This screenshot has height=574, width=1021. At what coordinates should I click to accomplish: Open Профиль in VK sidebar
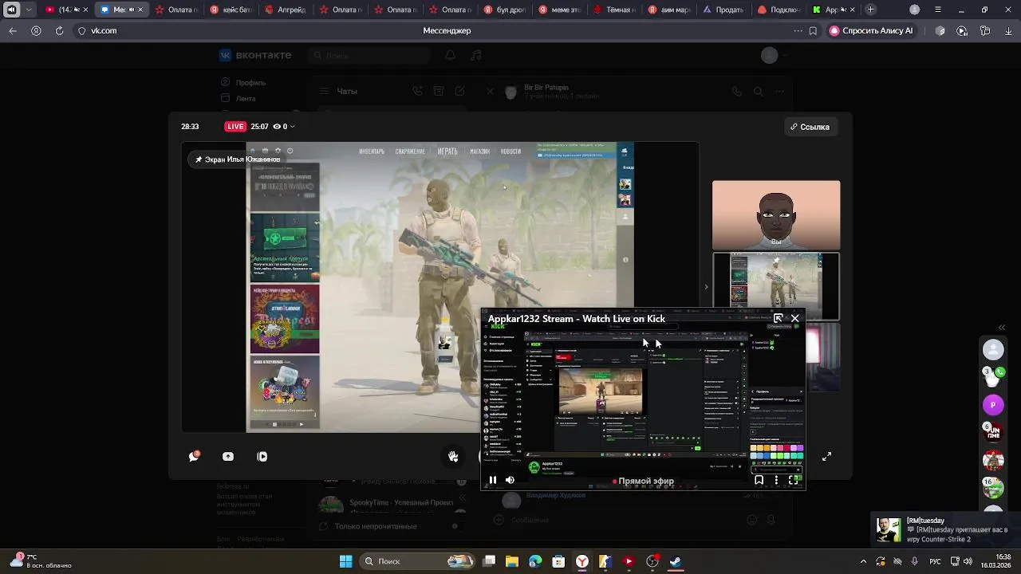point(243,82)
